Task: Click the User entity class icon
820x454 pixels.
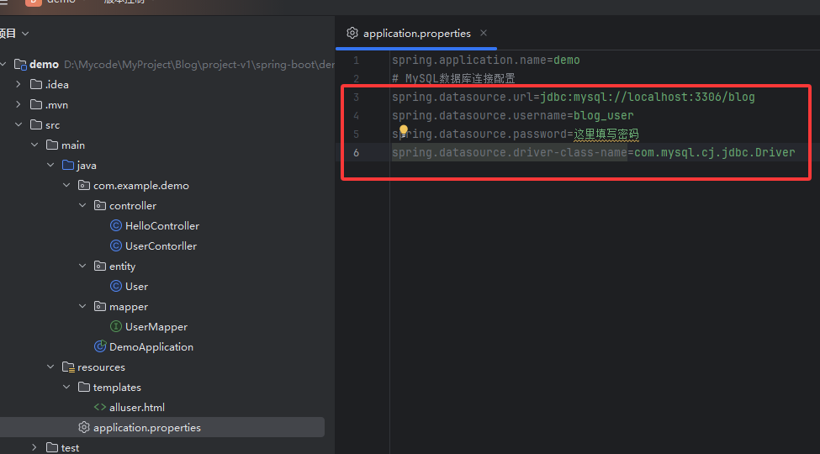Action: coord(116,286)
